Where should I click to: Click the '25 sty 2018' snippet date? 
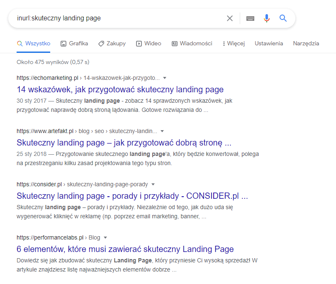(x=32, y=154)
